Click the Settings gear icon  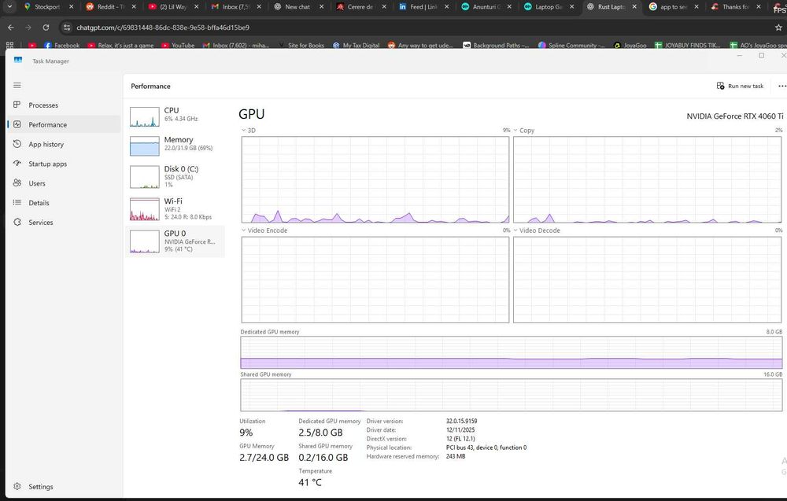tap(17, 487)
